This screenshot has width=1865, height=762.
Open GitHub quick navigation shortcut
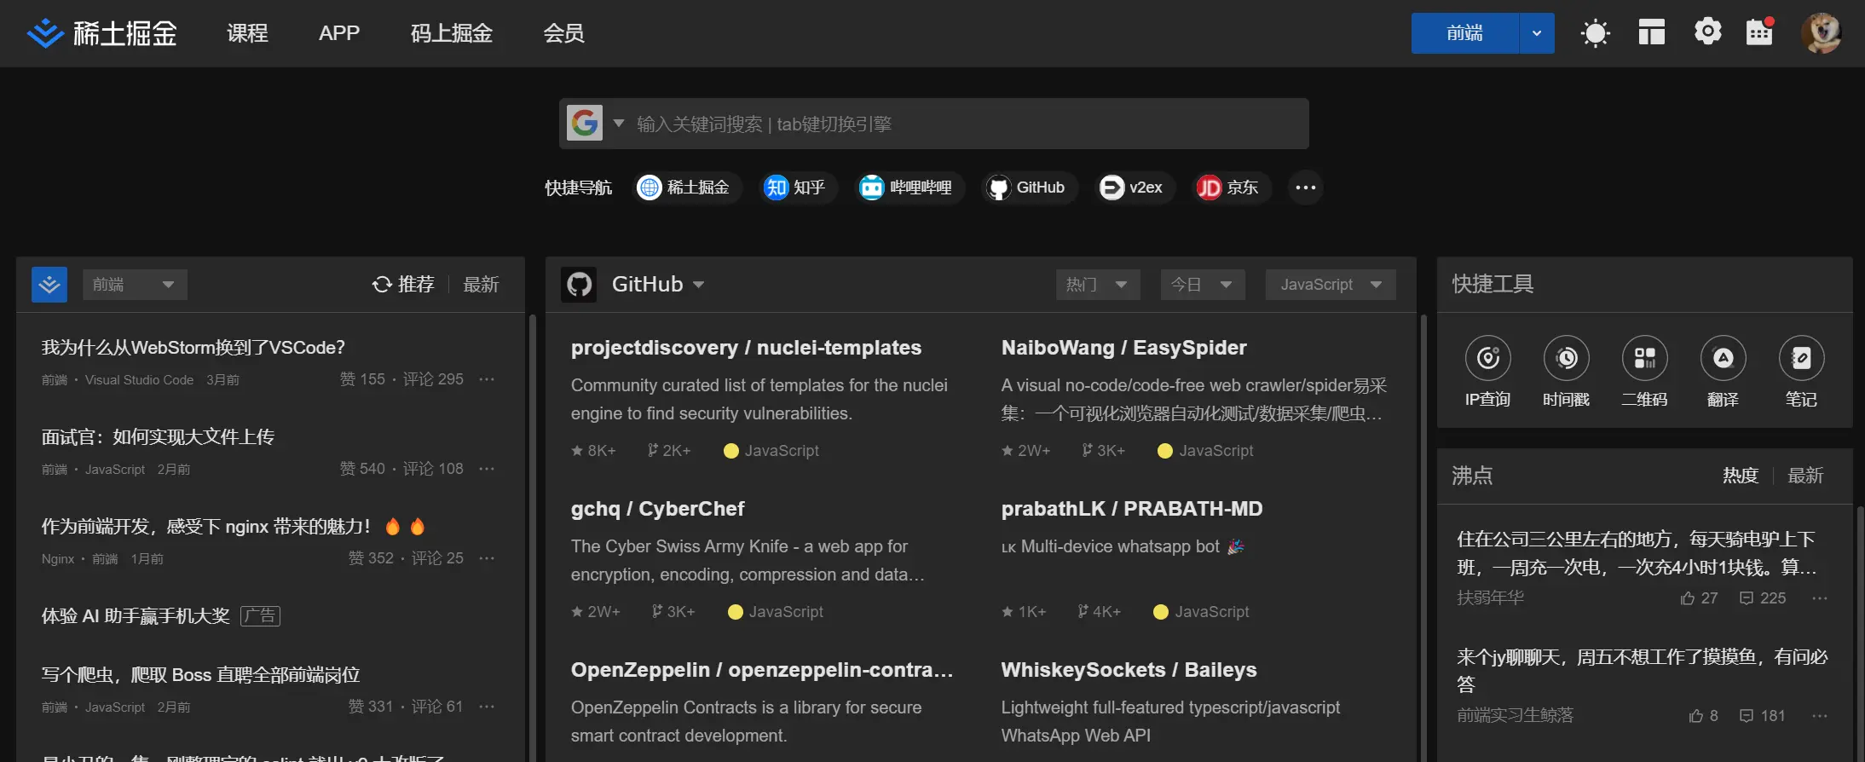coord(1028,188)
